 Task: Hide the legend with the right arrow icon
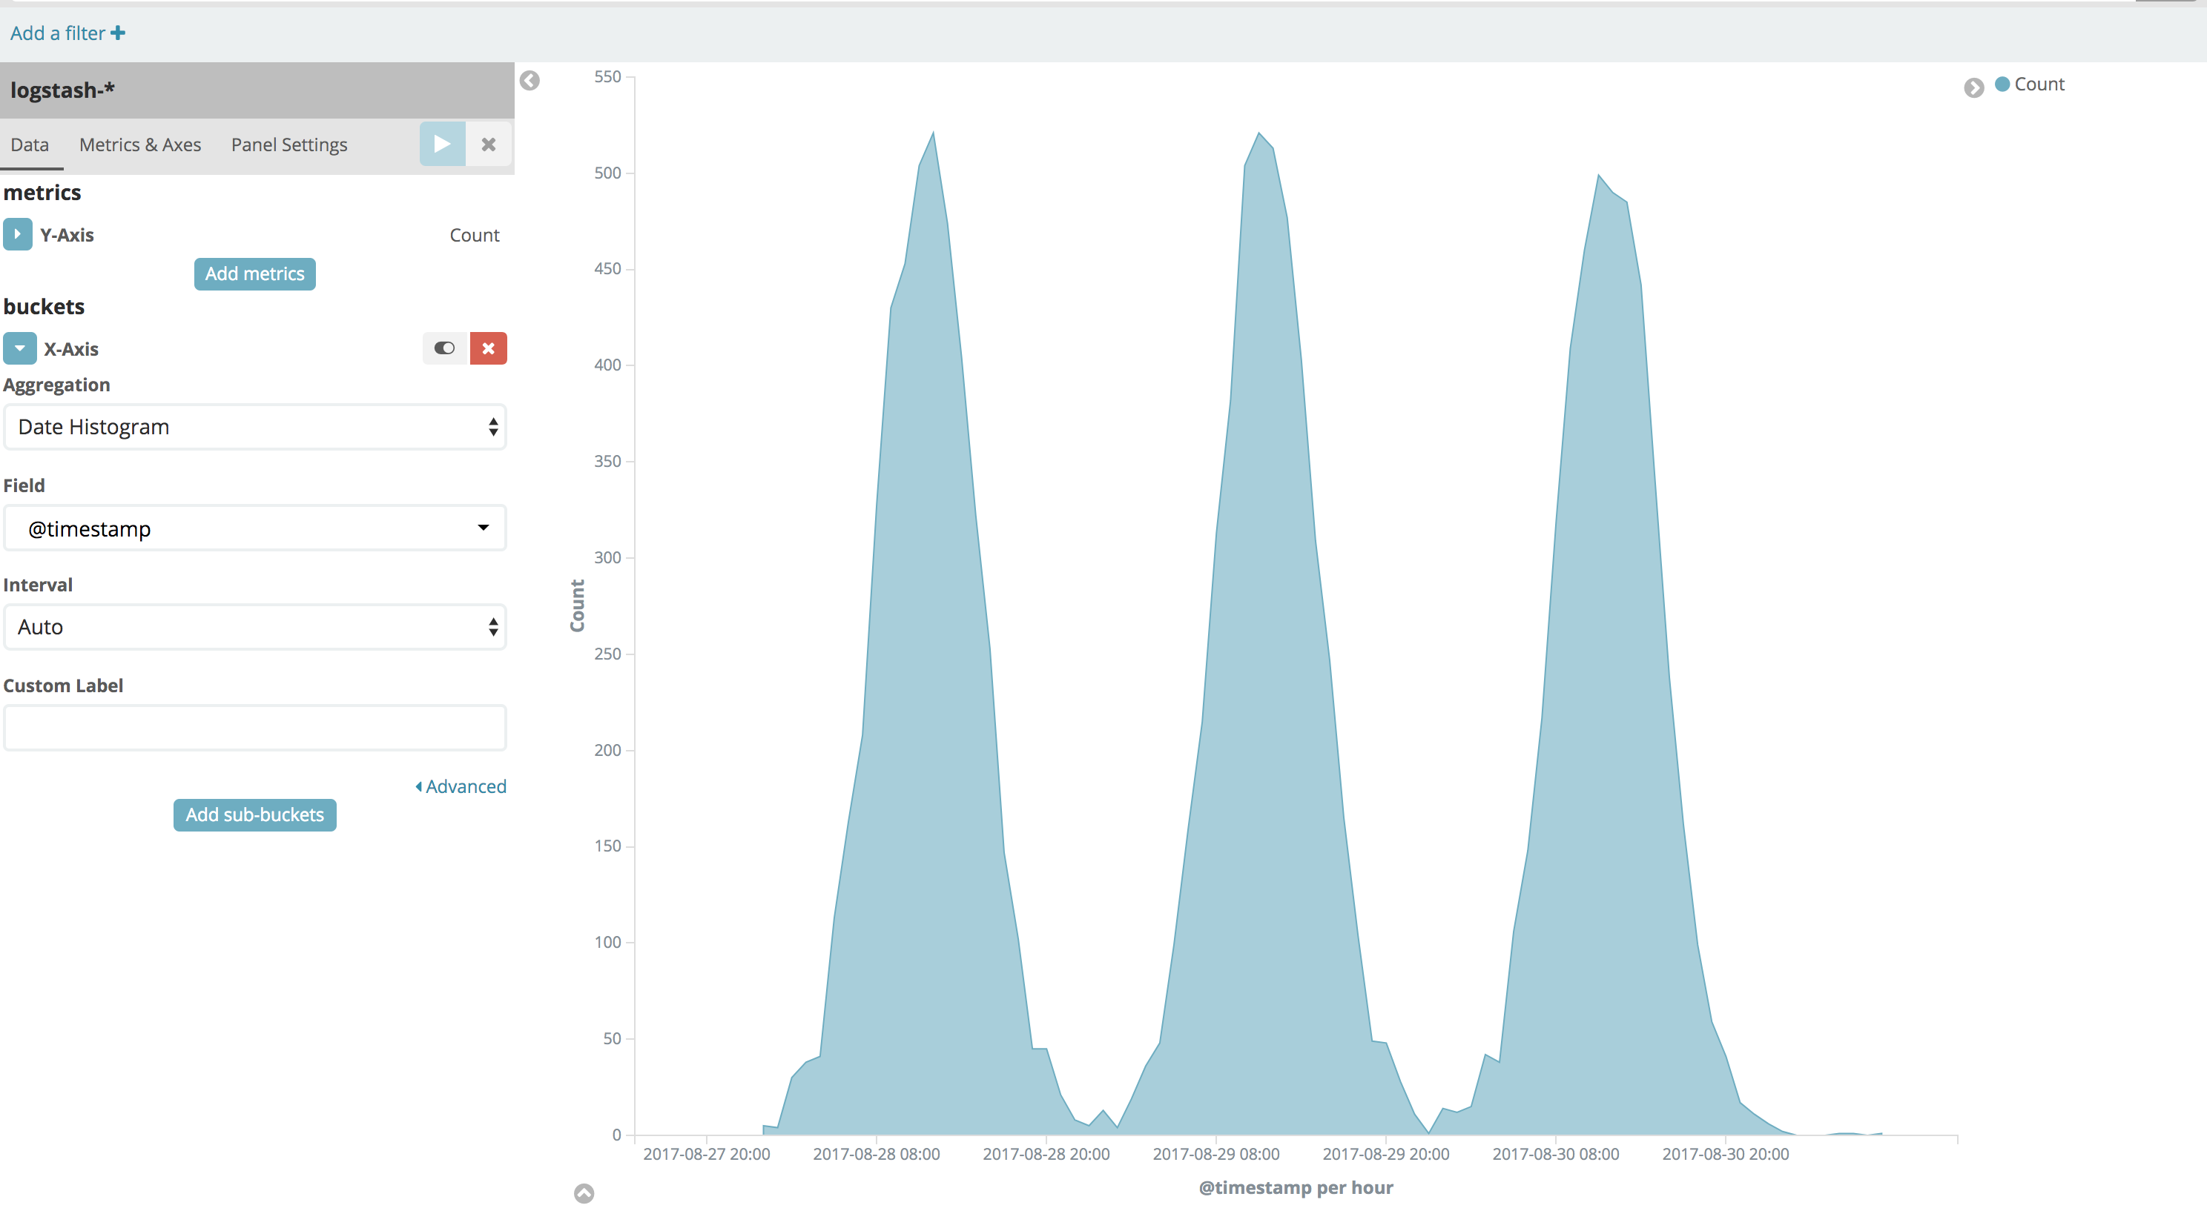click(1973, 87)
